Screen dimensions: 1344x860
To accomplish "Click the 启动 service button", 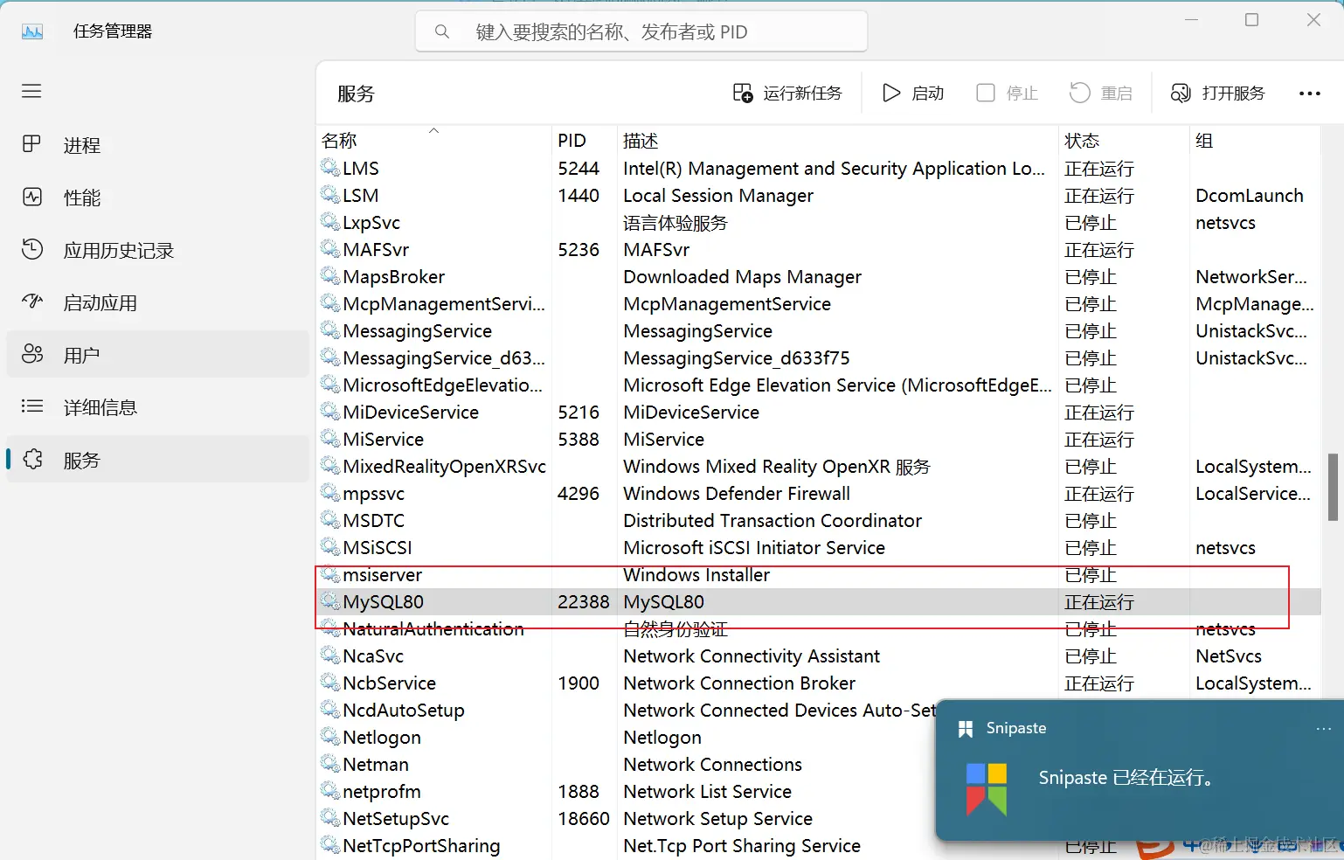I will coord(913,93).
